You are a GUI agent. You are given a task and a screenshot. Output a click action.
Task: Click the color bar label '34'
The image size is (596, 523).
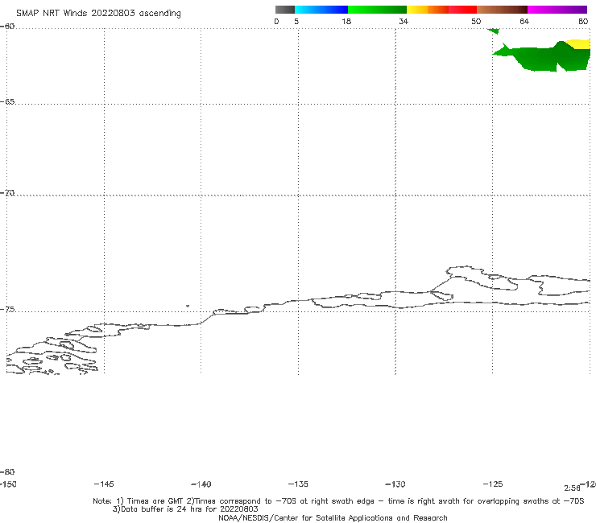tap(404, 21)
